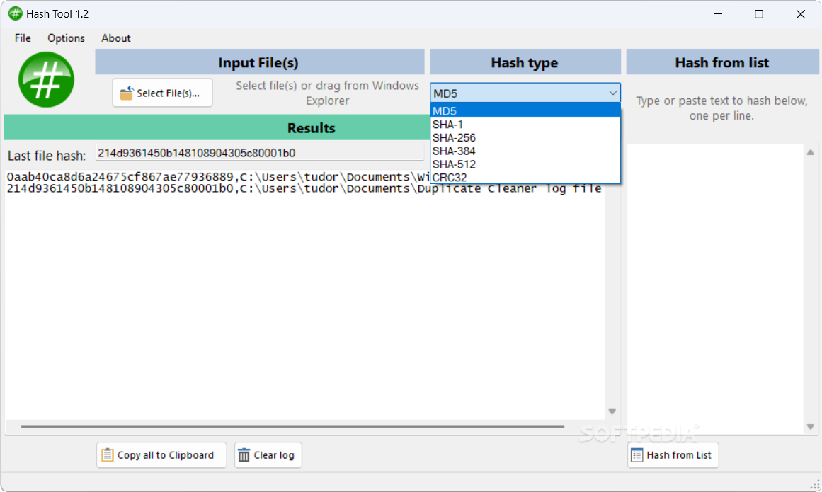Click the Hash type header

pos(525,62)
